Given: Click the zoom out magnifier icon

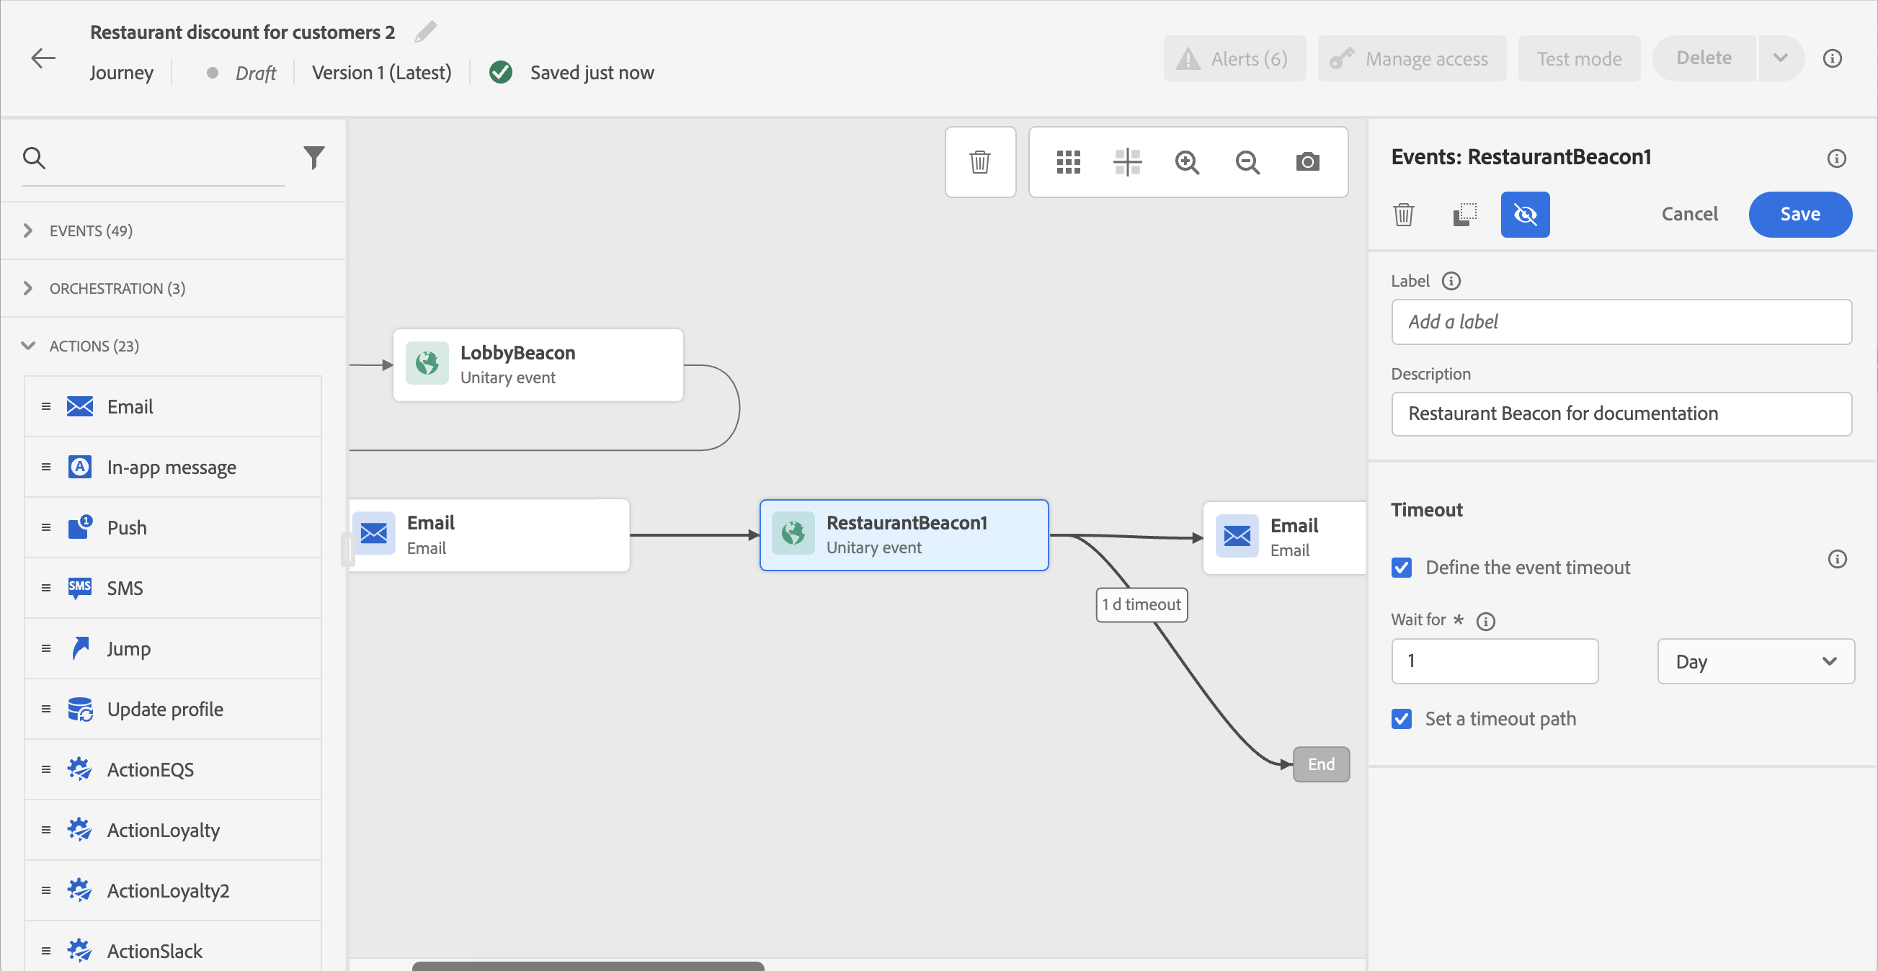Looking at the screenshot, I should pos(1247,162).
